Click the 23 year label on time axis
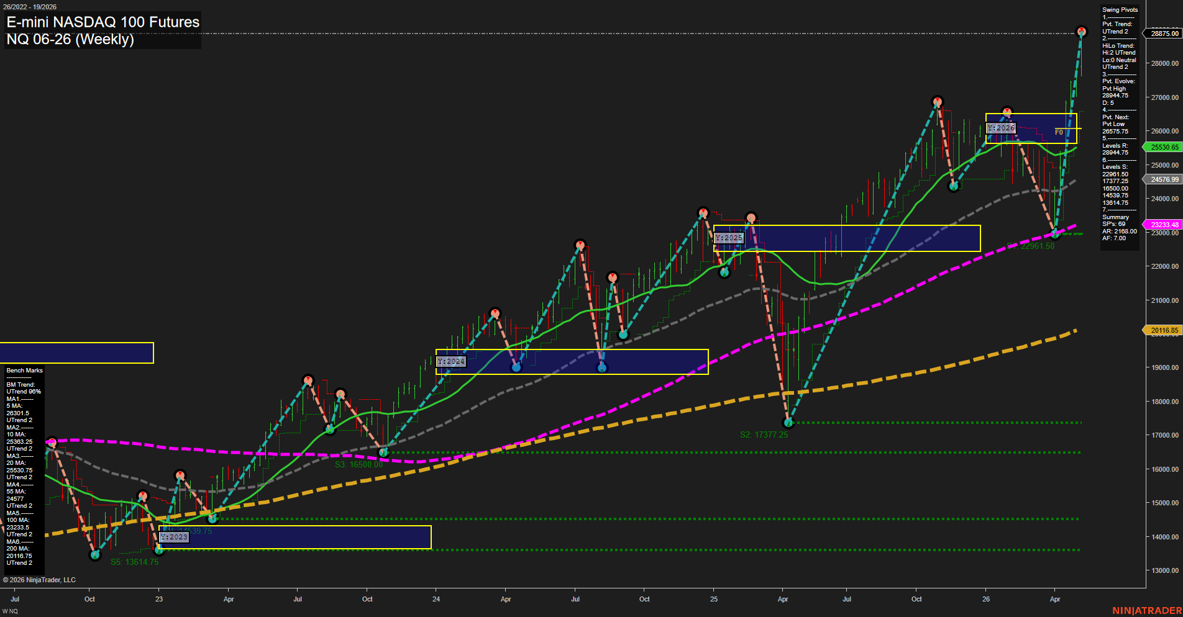Viewport: 1183px width, 617px height. coord(159,599)
